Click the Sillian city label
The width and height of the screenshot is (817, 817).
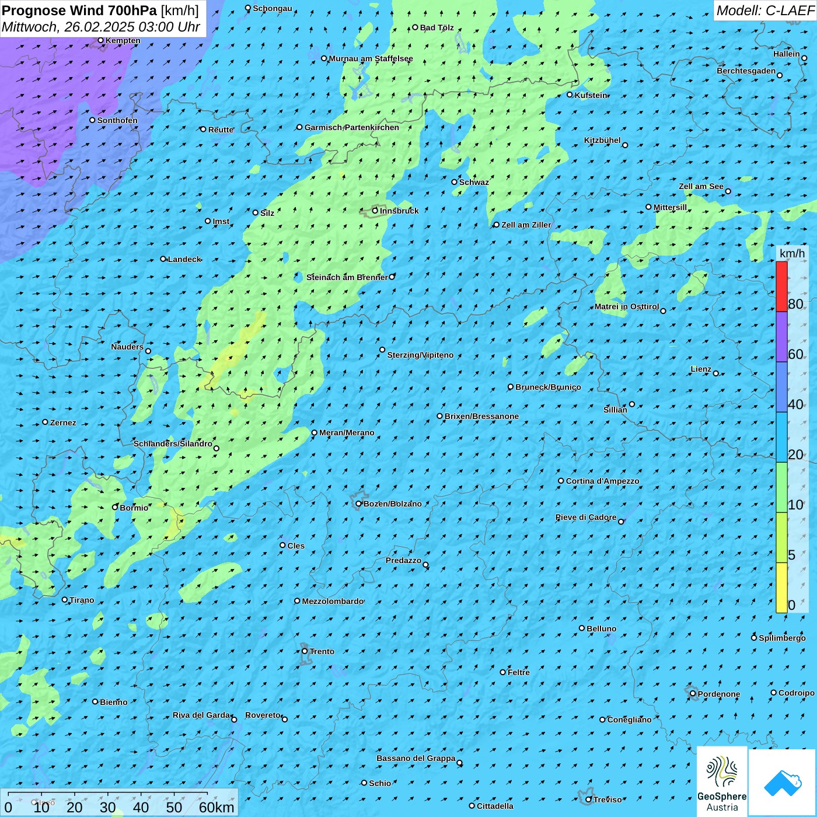[615, 410]
